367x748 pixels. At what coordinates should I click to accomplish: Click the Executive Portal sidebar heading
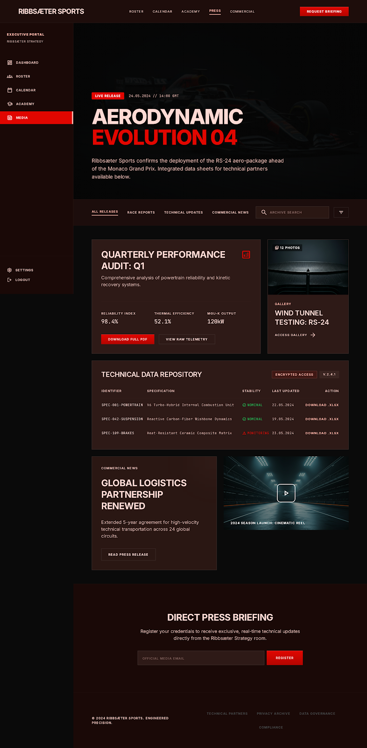click(x=26, y=35)
